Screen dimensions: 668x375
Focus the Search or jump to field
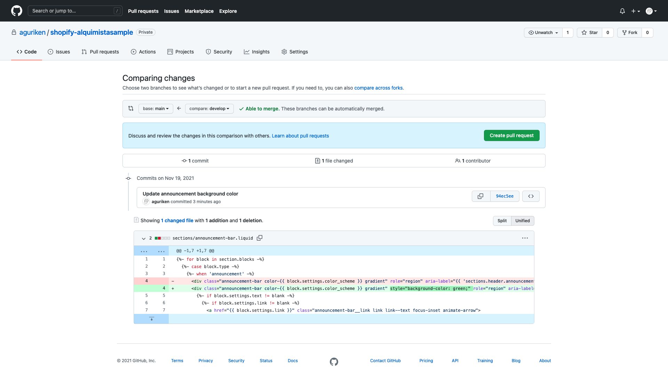pos(75,11)
